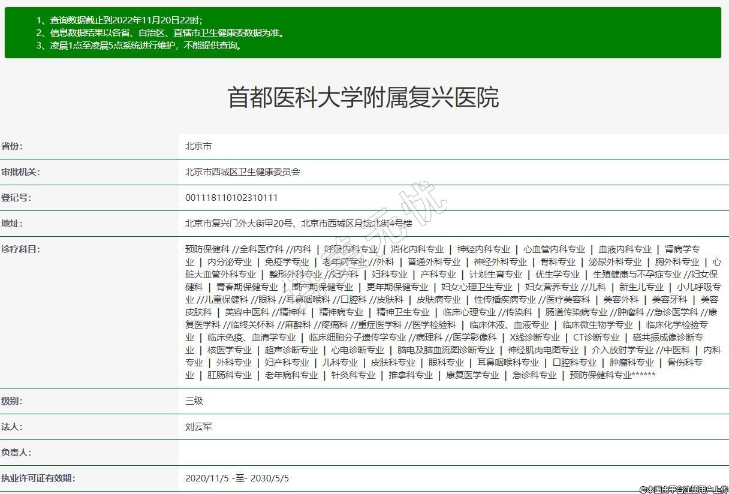
Task: Click the level value 三级
Action: click(194, 401)
